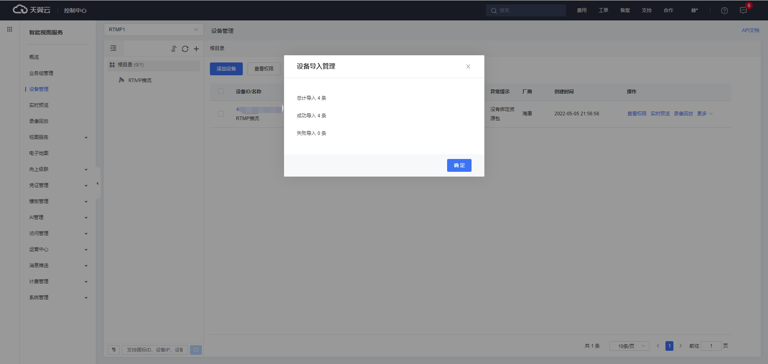Click the sort icon in tree toolbar
768x364 pixels.
pos(173,49)
